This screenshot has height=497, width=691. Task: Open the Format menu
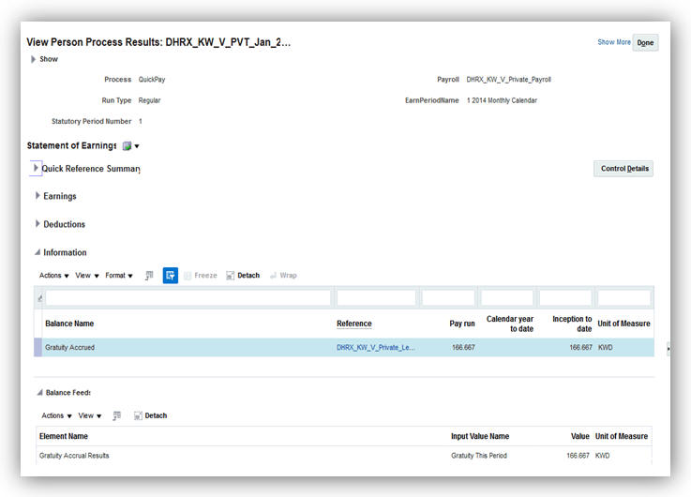(119, 276)
